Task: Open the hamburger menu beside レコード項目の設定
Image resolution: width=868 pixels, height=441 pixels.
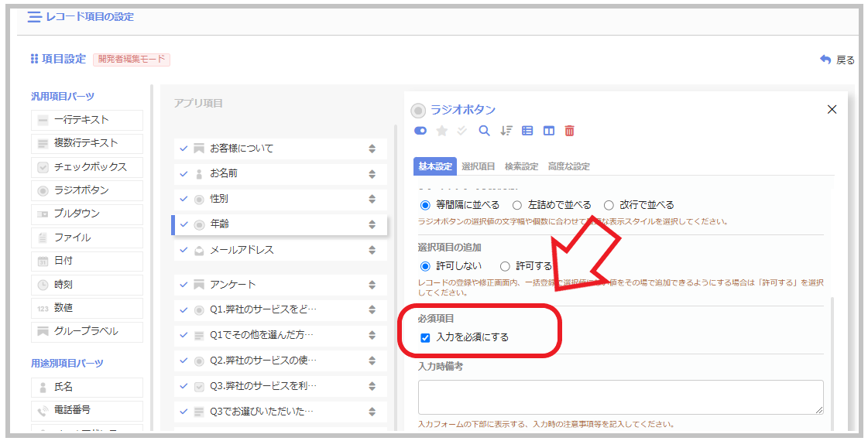Action: click(x=34, y=17)
